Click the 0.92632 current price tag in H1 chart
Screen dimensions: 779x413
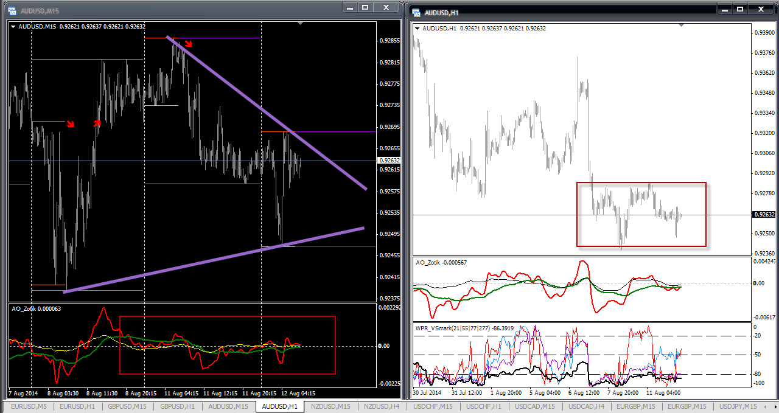click(764, 215)
